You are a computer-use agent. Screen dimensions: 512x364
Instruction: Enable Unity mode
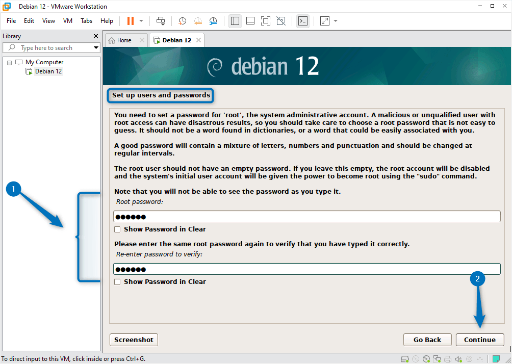pos(280,21)
